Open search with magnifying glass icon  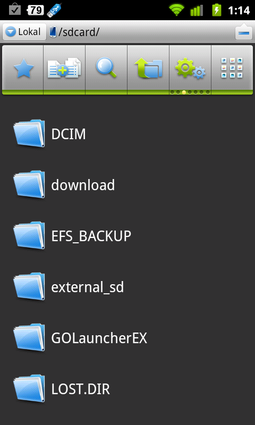pyautogui.click(x=106, y=70)
